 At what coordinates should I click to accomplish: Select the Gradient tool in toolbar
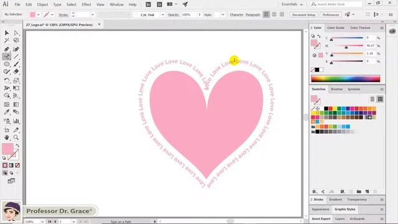point(16,105)
